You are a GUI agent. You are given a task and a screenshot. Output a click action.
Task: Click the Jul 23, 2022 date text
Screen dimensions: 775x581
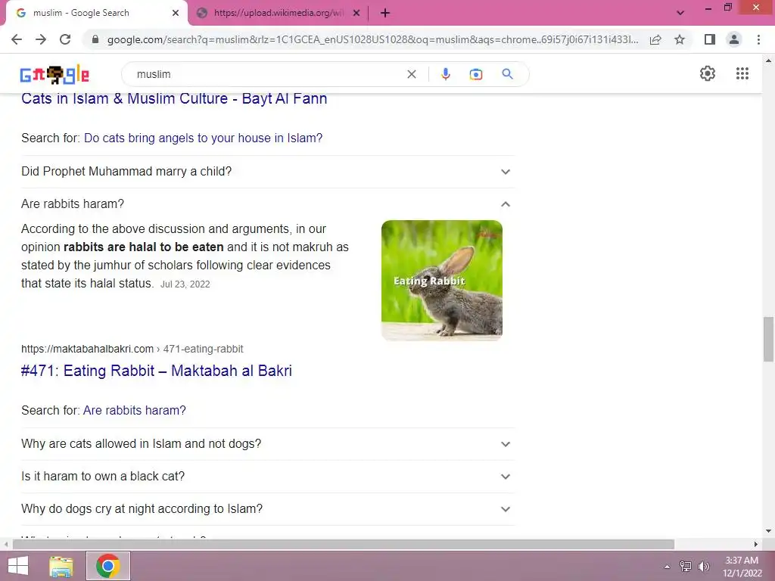(185, 284)
